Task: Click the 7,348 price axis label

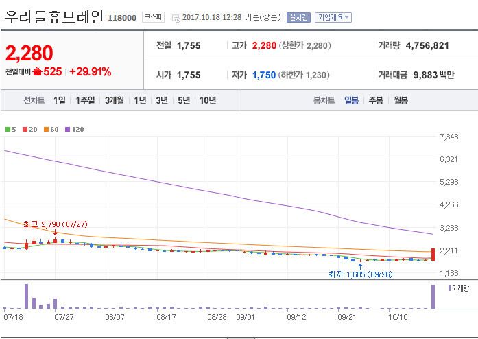Action: 449,137
